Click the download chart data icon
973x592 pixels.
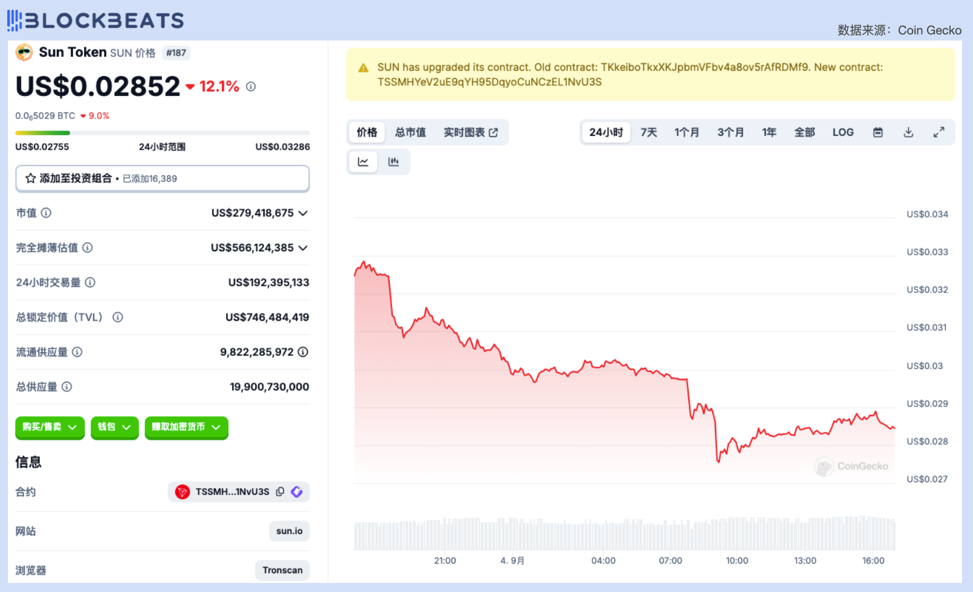(908, 132)
